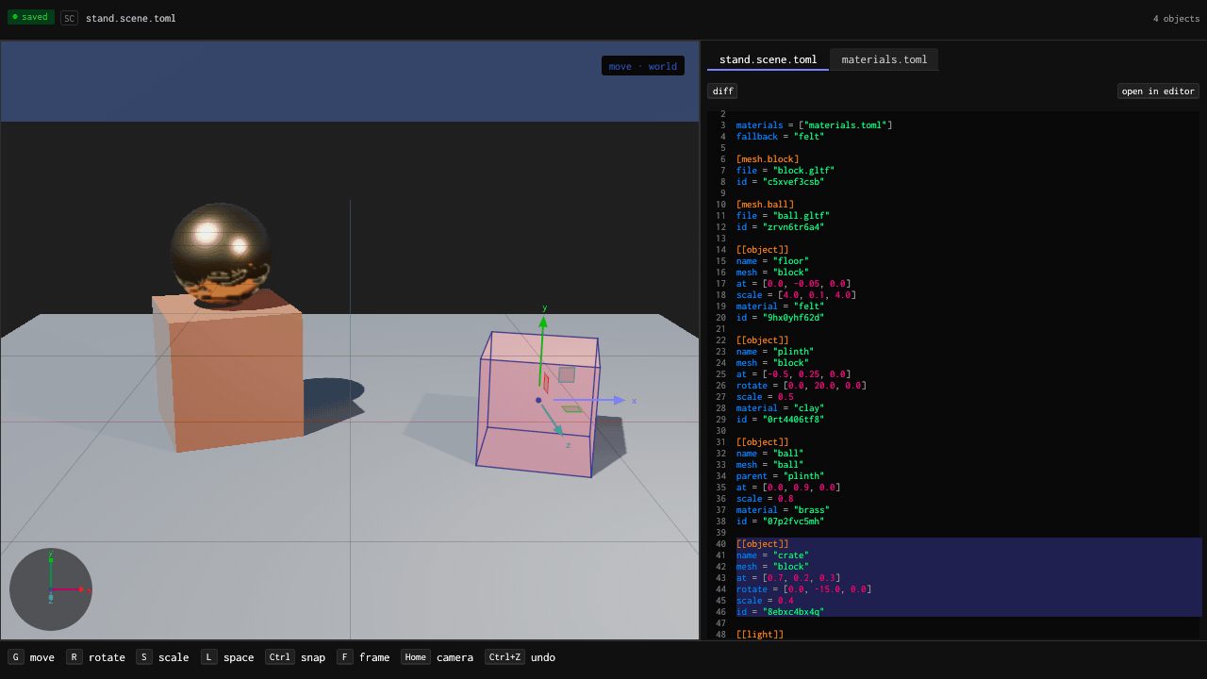Click the red X handle on orientation widget
Viewport: 1207px width, 679px height.
81,589
